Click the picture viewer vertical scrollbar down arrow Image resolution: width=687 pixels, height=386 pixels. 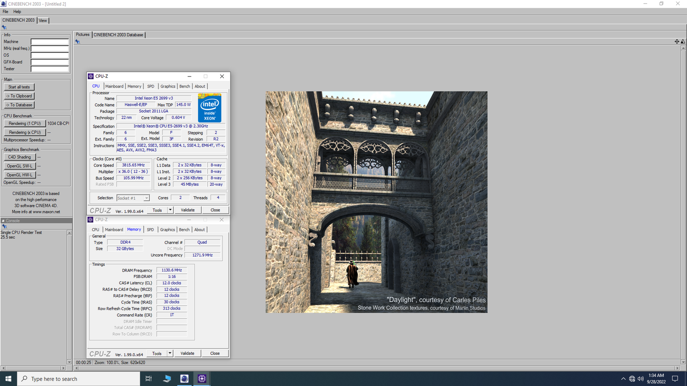683,362
